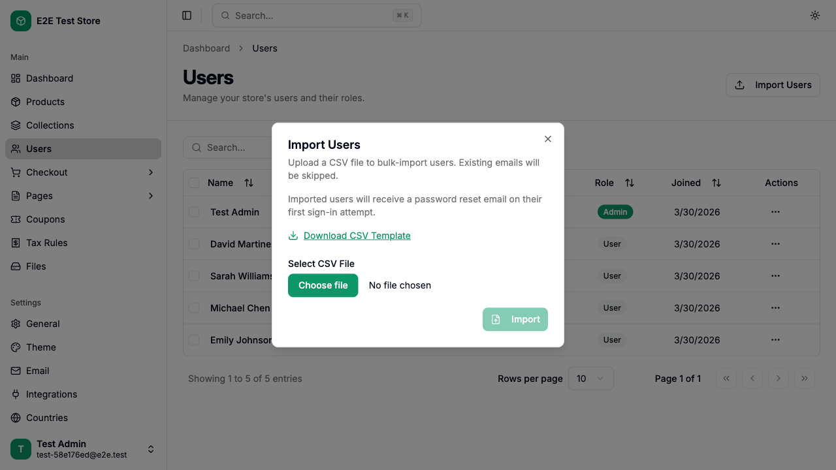Sort table by Joined column arrows

pos(716,183)
